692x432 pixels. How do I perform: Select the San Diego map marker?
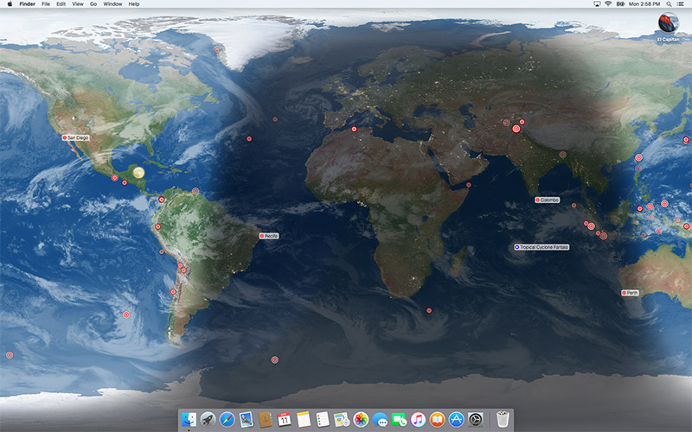(65, 137)
